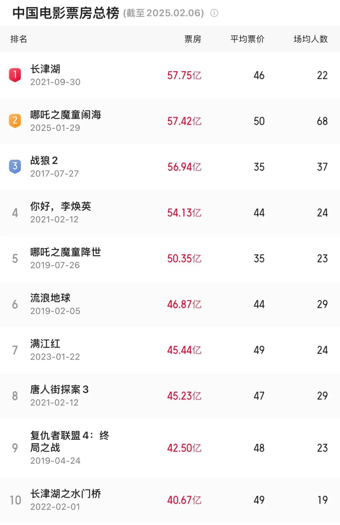Image resolution: width=340 pixels, height=525 pixels.
Task: Open 哪吒之魔童降世 movie details
Action: [170, 258]
